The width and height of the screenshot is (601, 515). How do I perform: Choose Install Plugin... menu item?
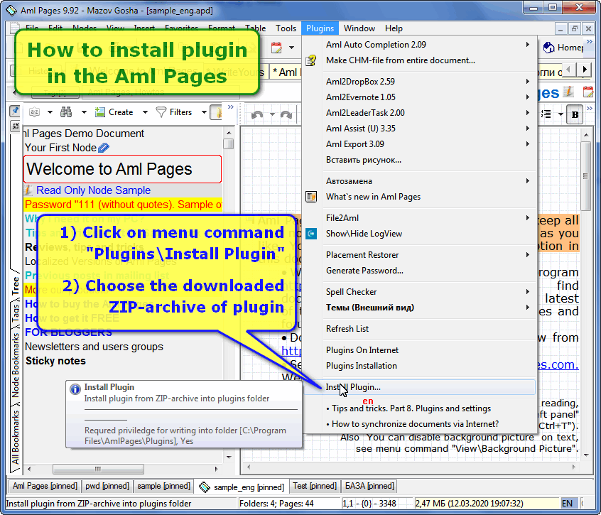(420, 387)
